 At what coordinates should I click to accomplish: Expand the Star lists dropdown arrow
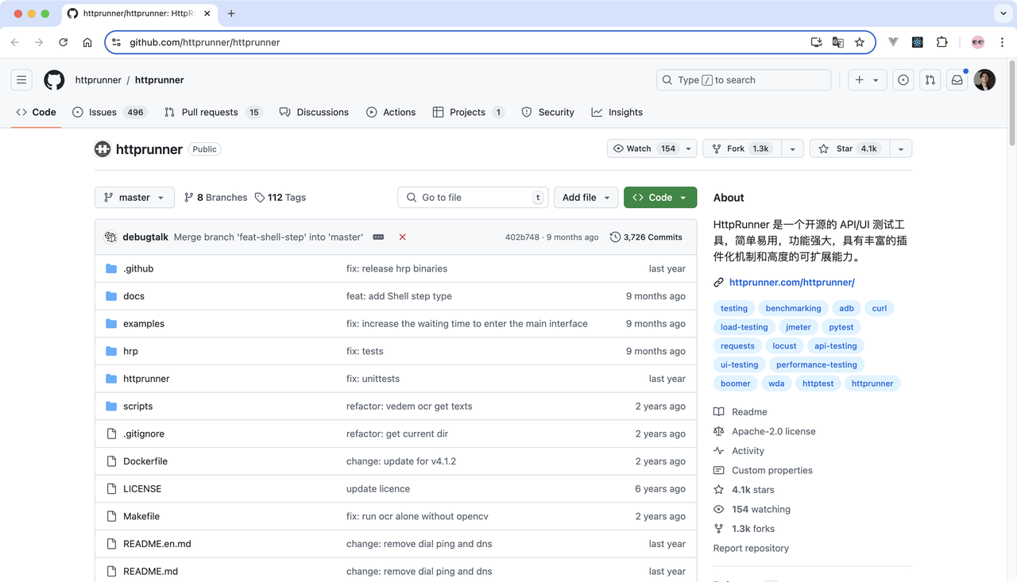[x=901, y=148]
